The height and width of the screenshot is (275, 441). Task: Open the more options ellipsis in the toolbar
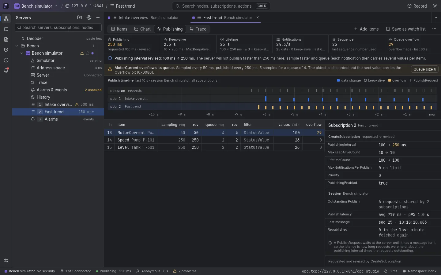coord(434,29)
